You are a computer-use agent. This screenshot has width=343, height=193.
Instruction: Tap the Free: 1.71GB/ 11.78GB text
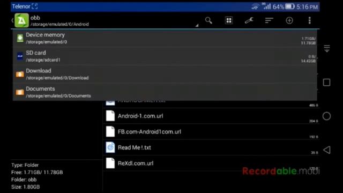[x=37, y=173]
